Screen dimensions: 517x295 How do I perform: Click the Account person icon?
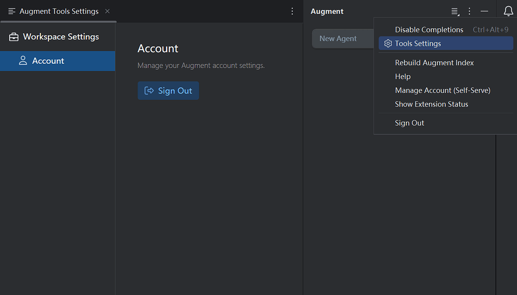[23, 61]
